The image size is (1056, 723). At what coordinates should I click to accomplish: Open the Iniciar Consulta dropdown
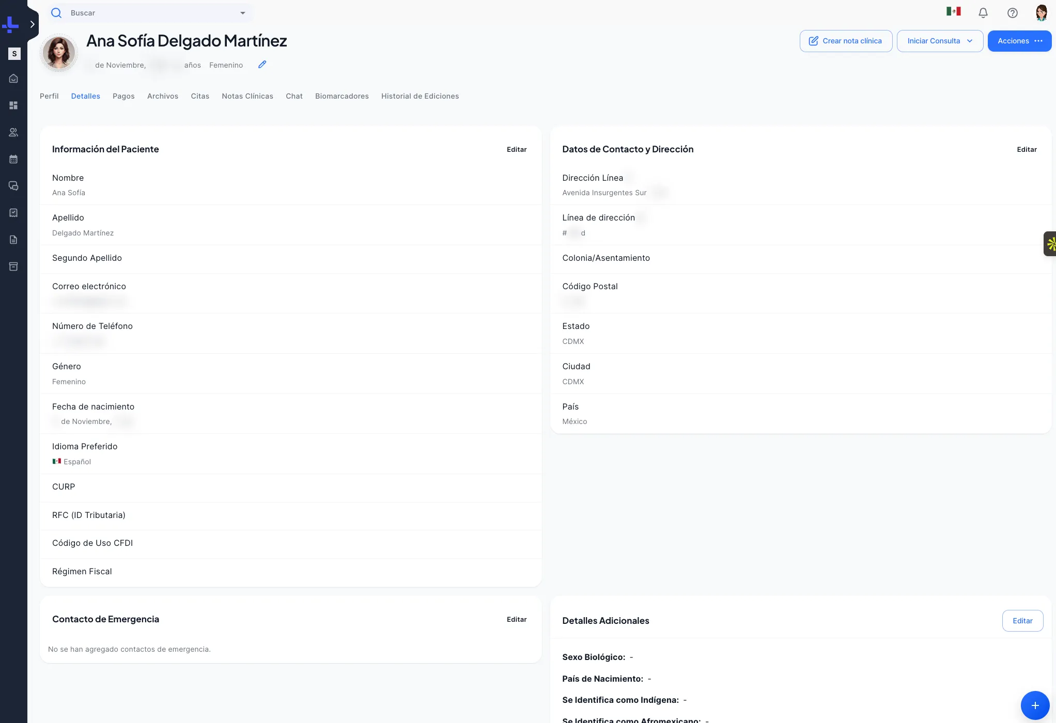click(940, 41)
